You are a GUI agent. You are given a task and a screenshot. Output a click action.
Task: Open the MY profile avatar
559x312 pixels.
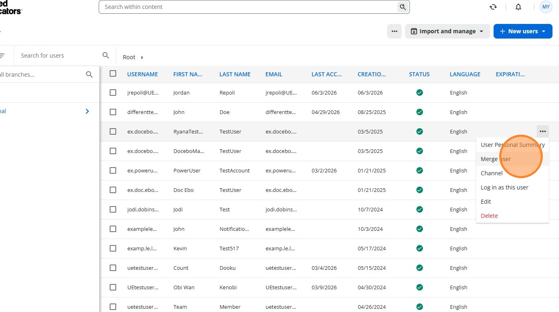pos(546,7)
